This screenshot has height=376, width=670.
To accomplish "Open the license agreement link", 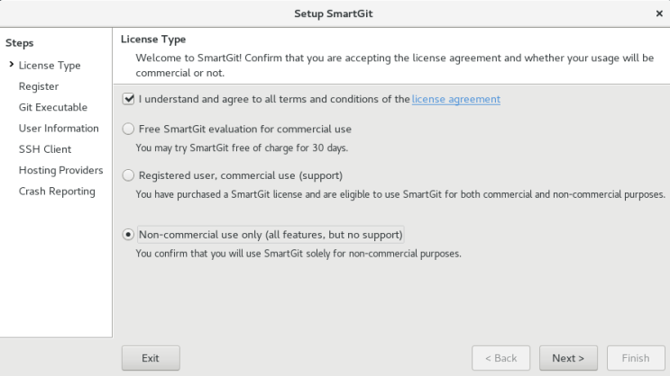I will point(455,99).
